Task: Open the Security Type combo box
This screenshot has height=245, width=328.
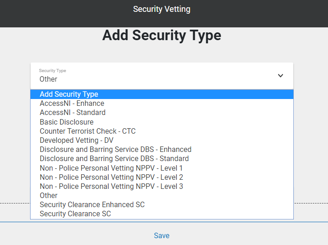Action: [x=161, y=76]
